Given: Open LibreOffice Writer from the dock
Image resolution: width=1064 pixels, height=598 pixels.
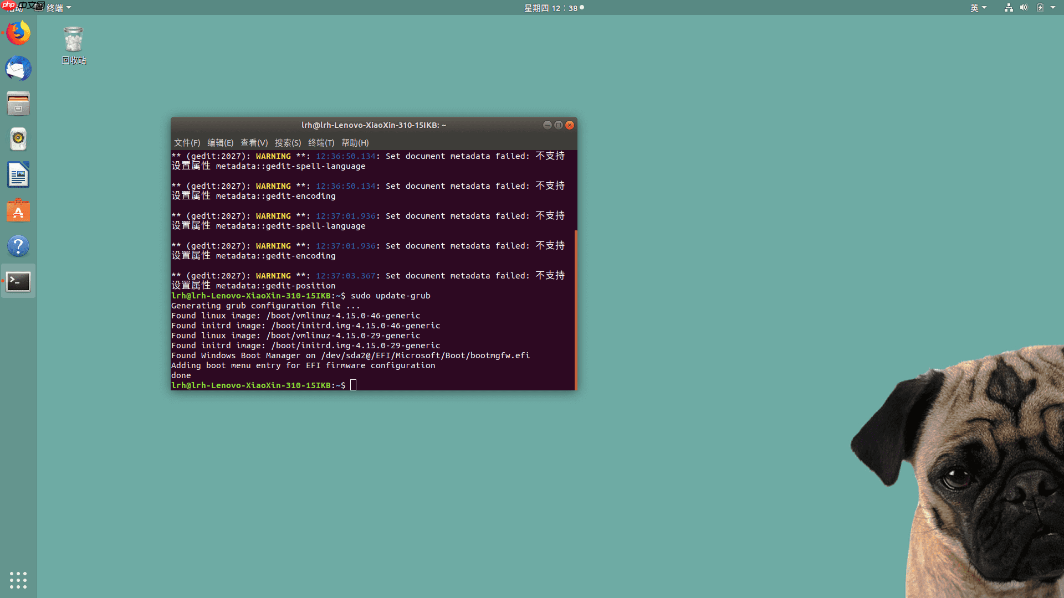Looking at the screenshot, I should point(18,175).
